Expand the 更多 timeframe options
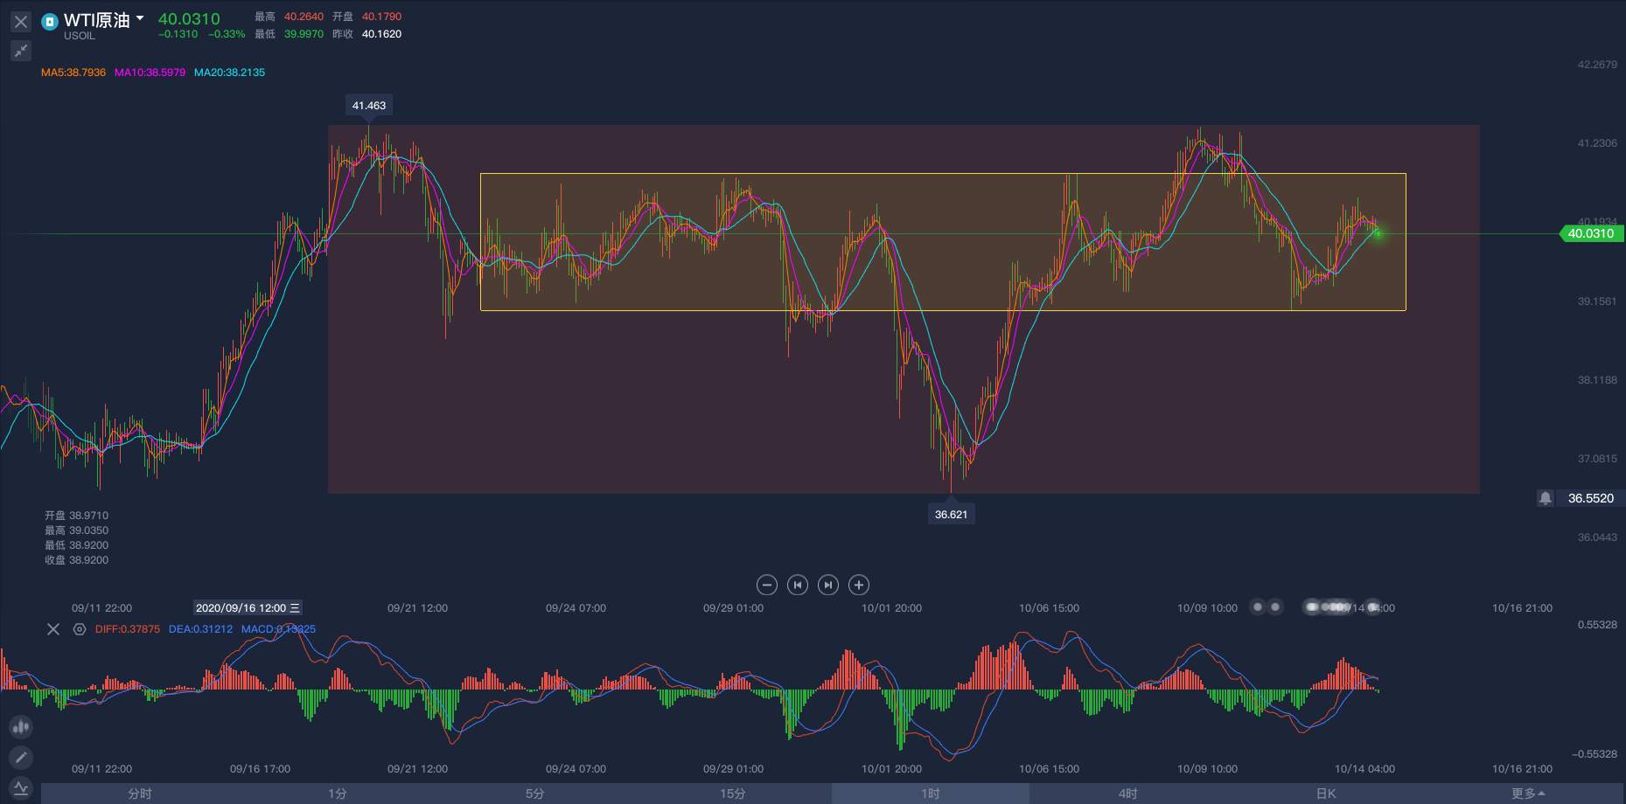The image size is (1626, 804). (1527, 794)
